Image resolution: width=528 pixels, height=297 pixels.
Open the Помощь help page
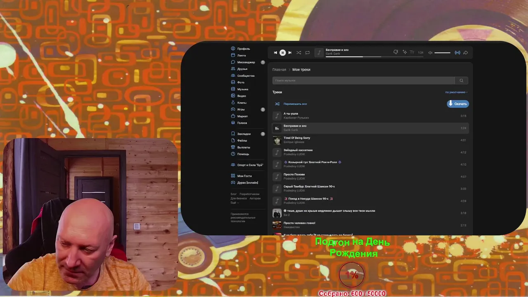tap(240, 154)
